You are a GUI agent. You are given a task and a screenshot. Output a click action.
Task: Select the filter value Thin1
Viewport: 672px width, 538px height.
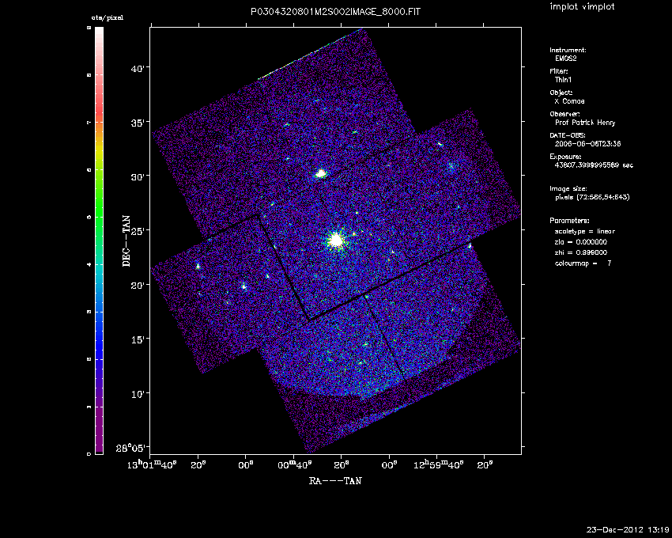563,80
